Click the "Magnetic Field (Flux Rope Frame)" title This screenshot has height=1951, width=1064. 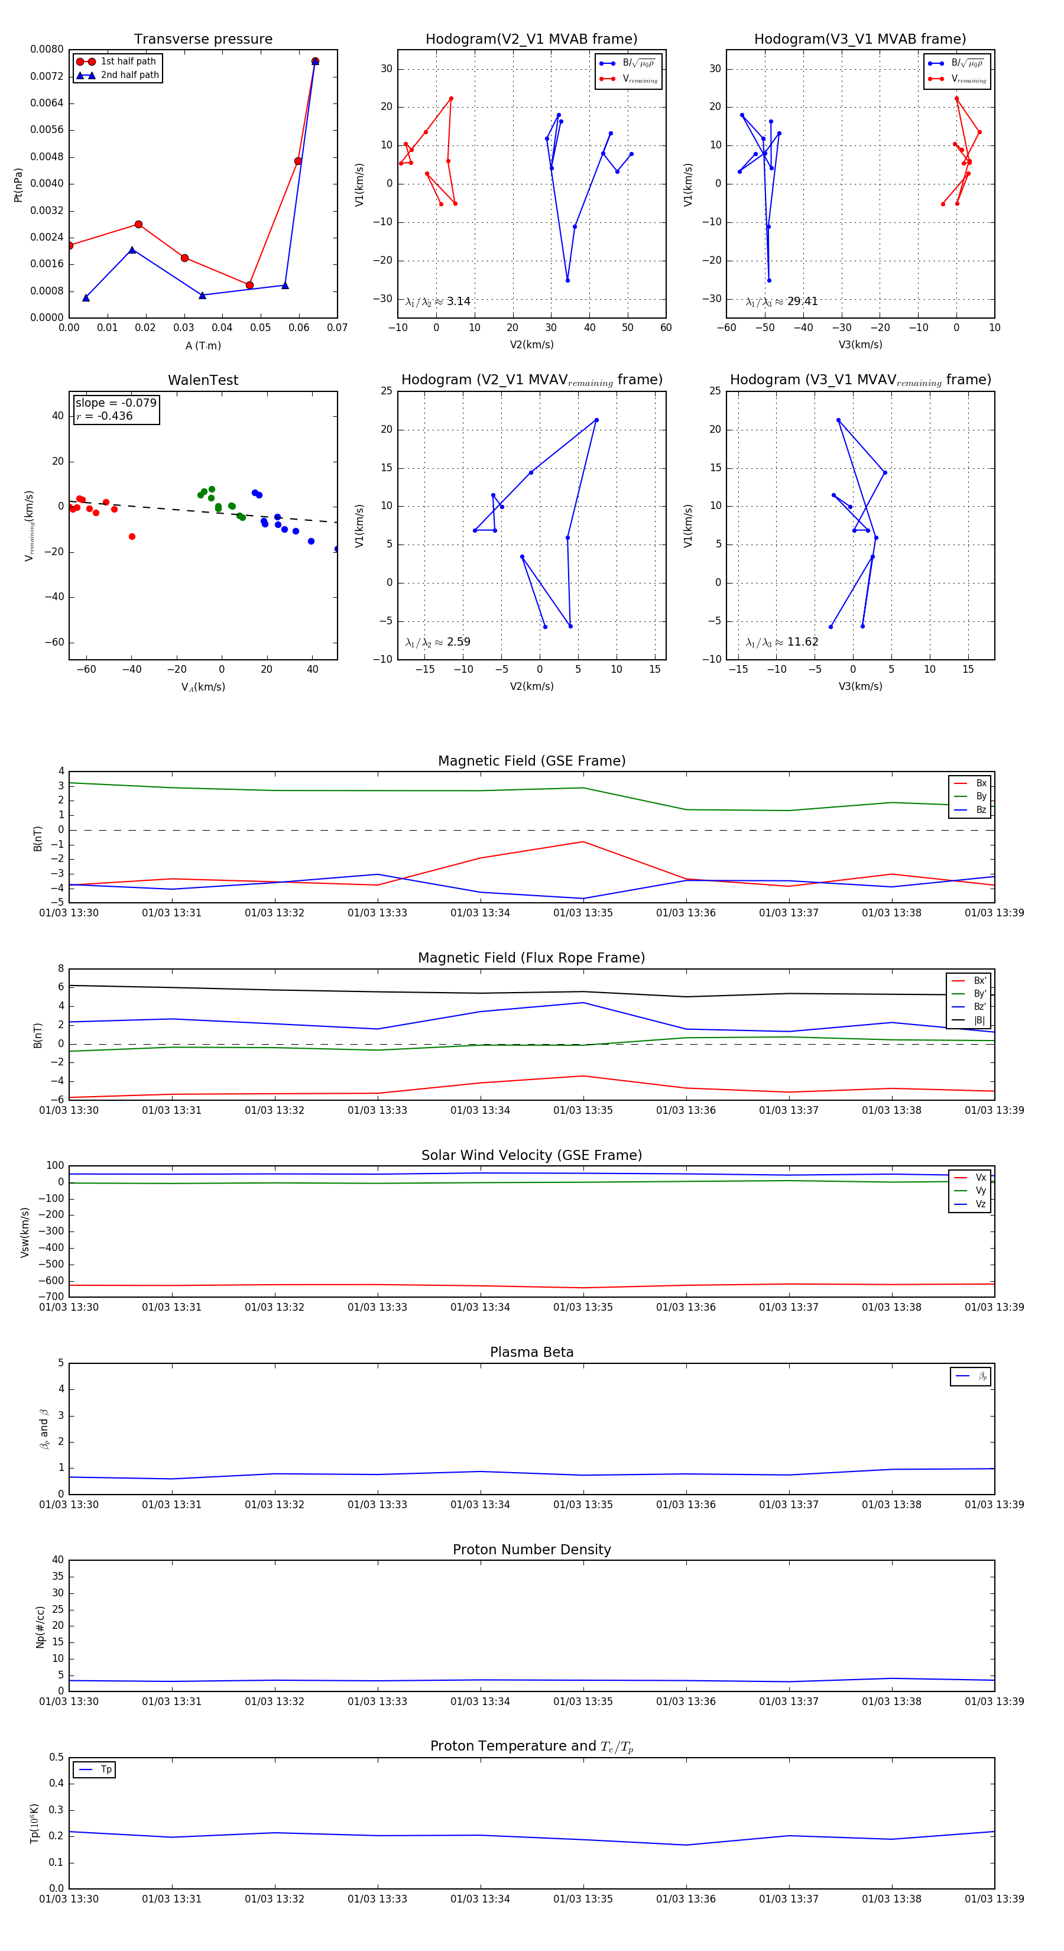[531, 958]
